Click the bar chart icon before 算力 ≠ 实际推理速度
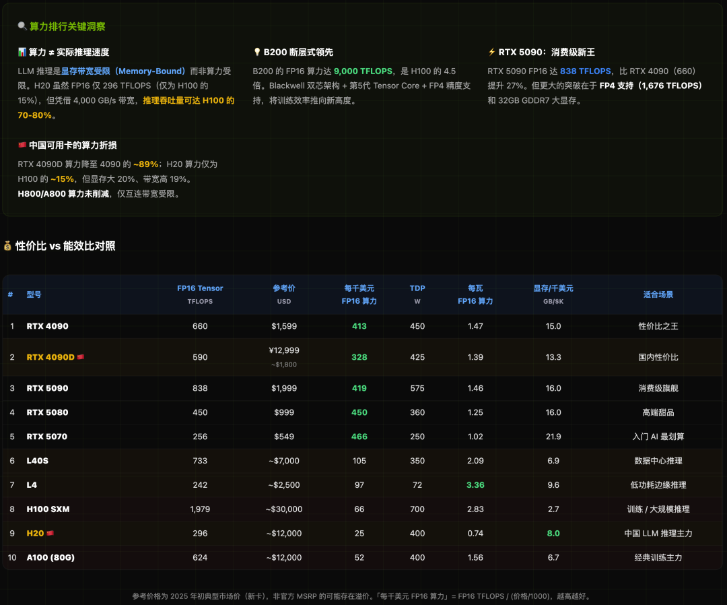727x605 pixels. click(22, 52)
